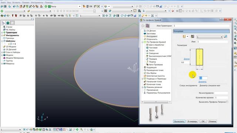Viewport: 237px width, 133px height.
Task: Click the 32 view icon in toolbar
Action: [20, 16]
